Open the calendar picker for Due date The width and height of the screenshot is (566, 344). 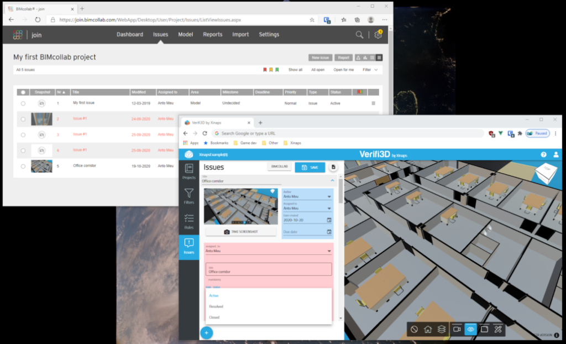tap(329, 232)
